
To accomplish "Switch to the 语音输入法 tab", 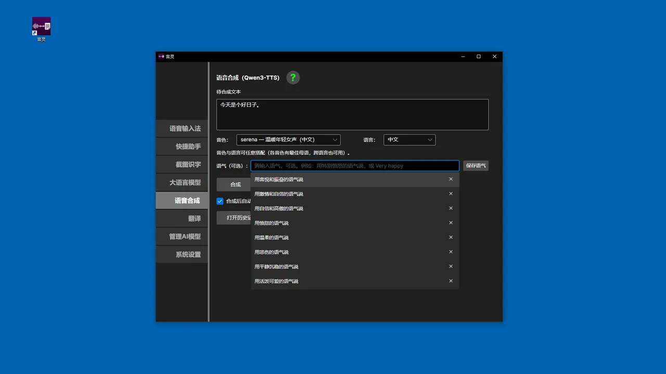I will pyautogui.click(x=182, y=128).
